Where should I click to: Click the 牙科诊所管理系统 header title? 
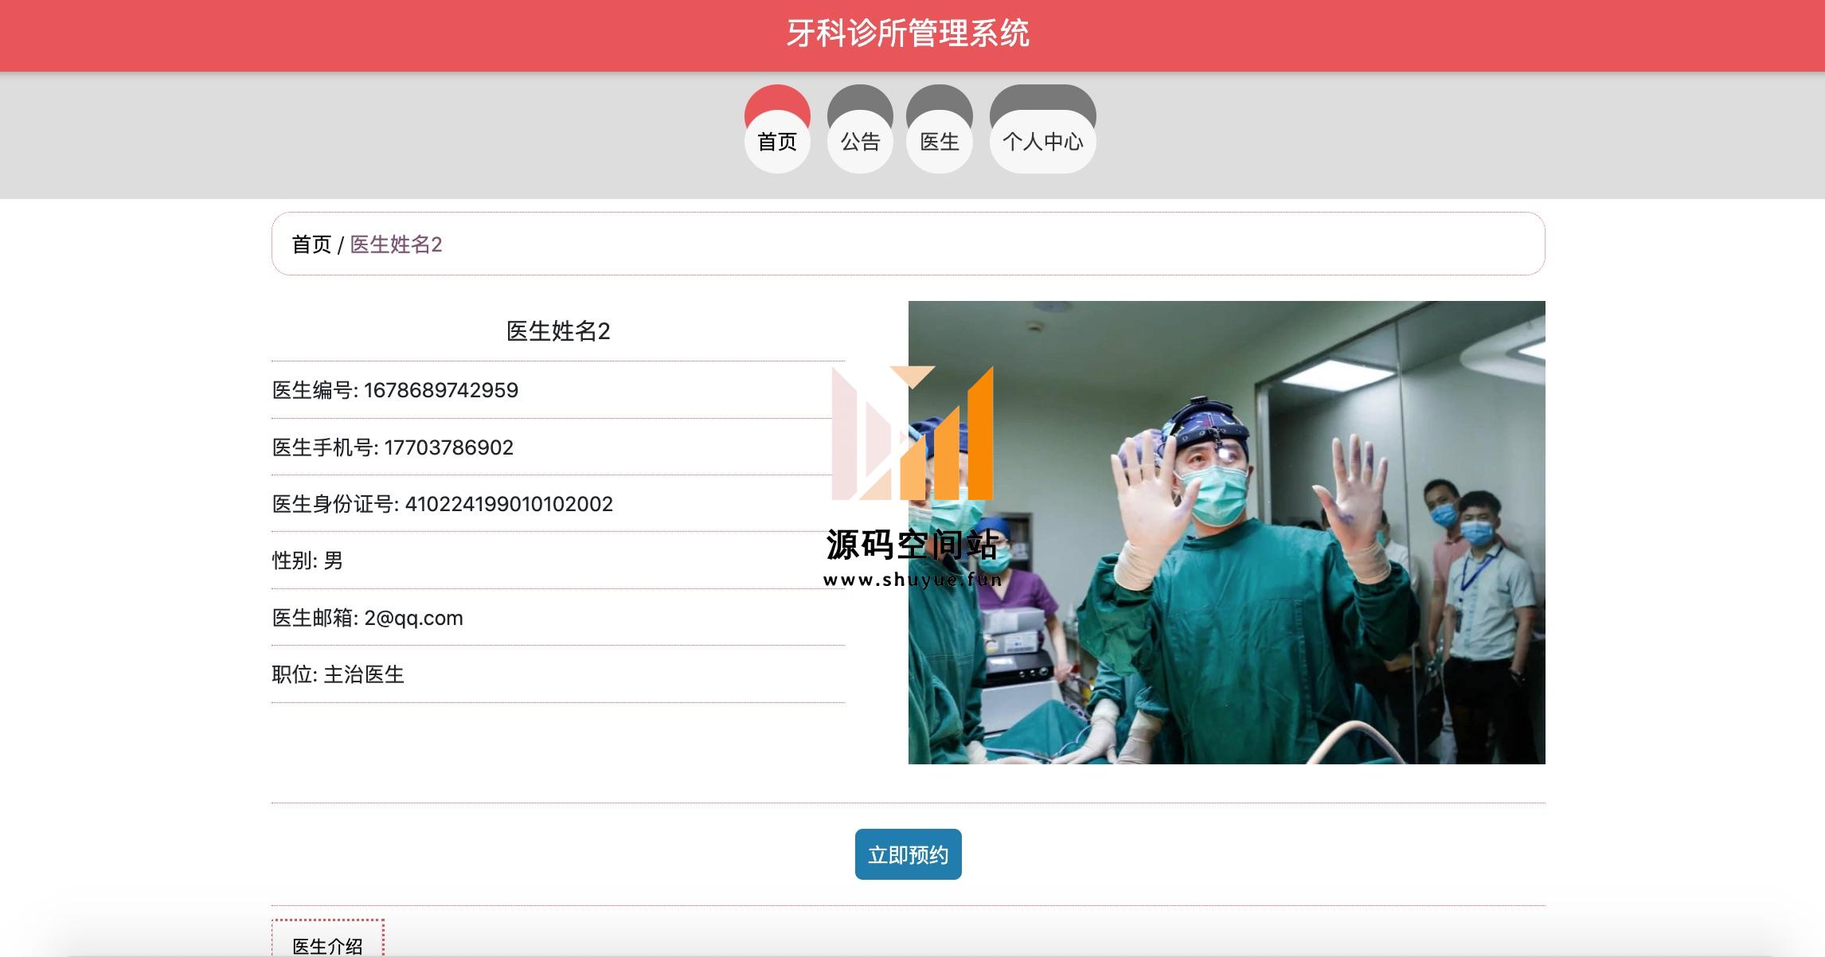pos(908,33)
